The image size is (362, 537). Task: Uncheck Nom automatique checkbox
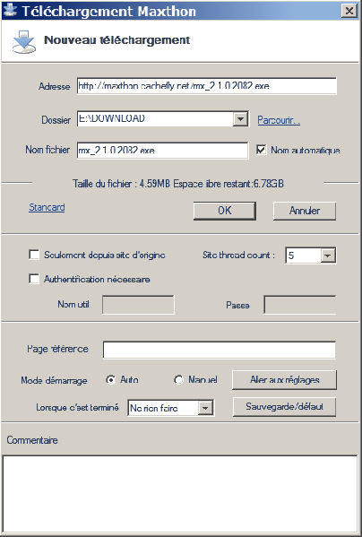[262, 150]
